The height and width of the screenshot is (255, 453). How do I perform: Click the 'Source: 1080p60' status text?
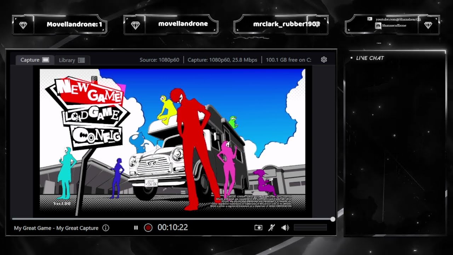tap(159, 60)
